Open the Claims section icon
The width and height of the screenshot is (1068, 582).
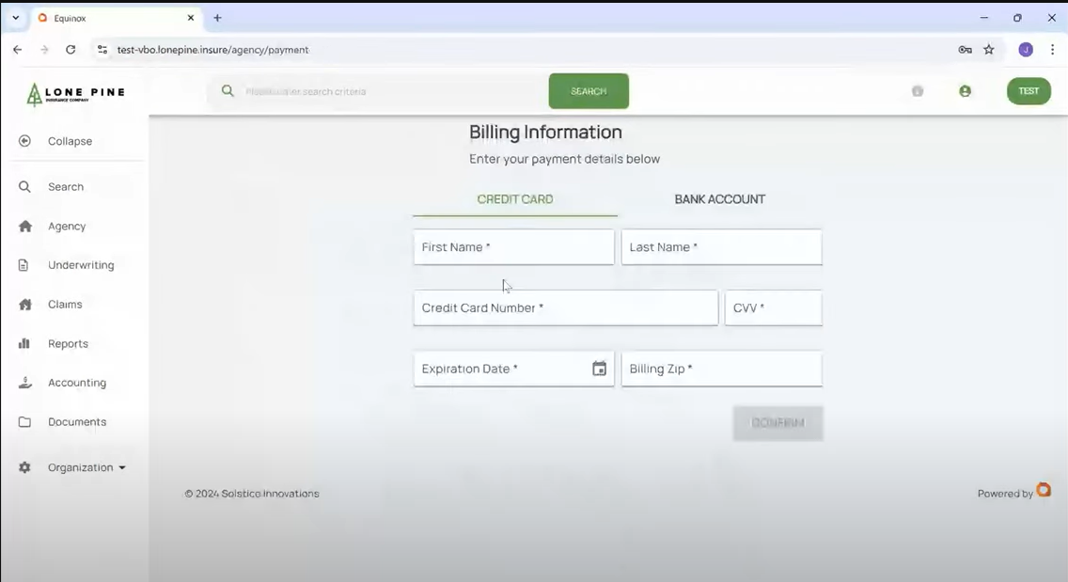point(24,304)
